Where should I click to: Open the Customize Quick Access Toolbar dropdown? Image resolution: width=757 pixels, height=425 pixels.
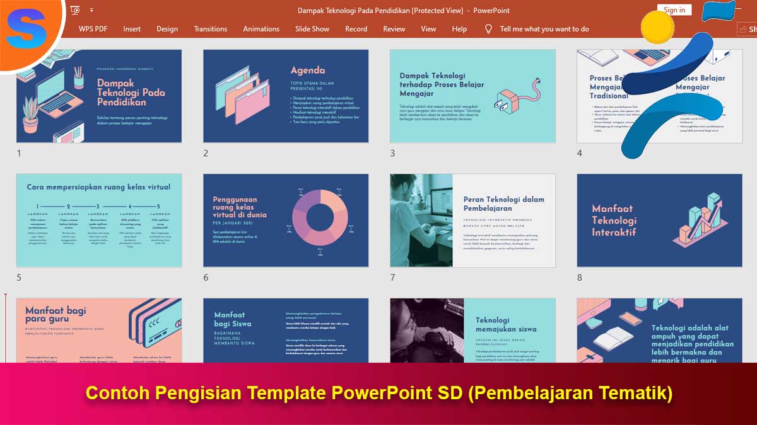coord(92,11)
